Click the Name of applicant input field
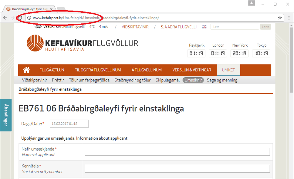 [x=177, y=151]
